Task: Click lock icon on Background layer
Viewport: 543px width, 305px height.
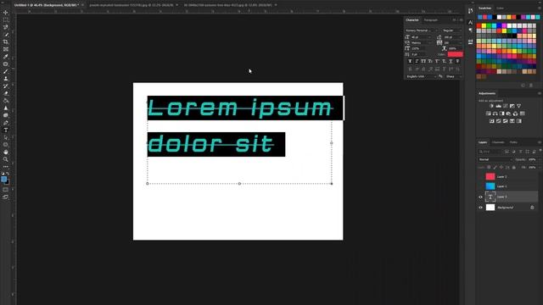Action: 532,208
